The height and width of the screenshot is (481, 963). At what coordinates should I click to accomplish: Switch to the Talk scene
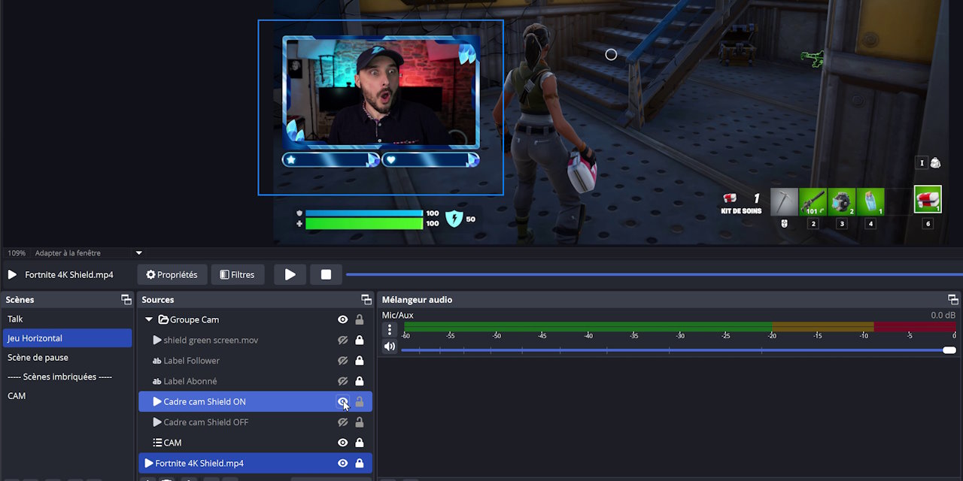point(45,319)
